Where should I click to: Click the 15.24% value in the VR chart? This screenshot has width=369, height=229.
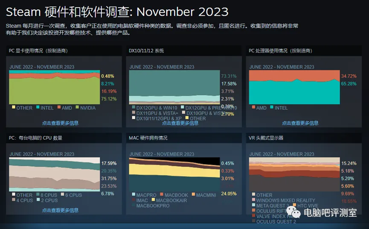click(x=349, y=163)
